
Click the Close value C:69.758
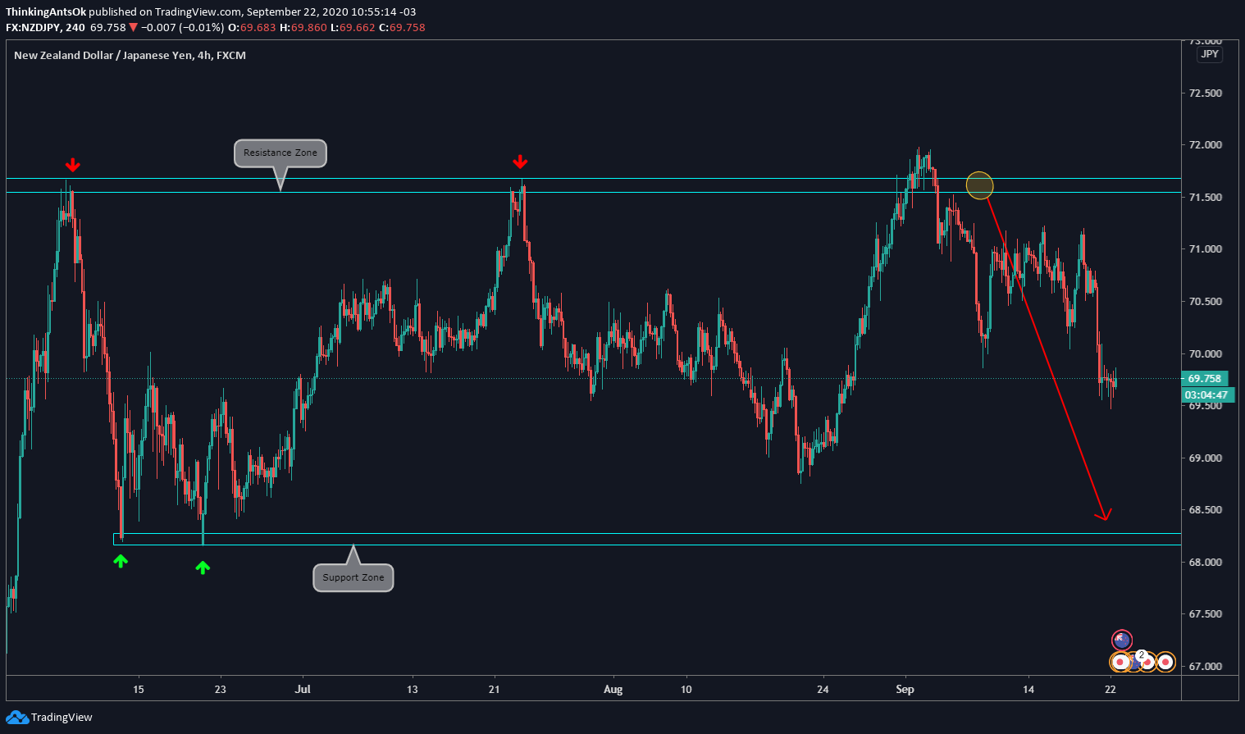coord(402,27)
